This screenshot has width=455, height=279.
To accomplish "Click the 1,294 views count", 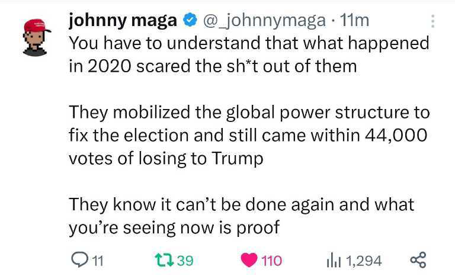I will click(364, 260).
